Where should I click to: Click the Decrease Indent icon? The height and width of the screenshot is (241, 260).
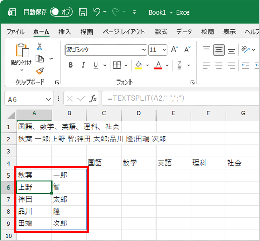click(x=245, y=65)
